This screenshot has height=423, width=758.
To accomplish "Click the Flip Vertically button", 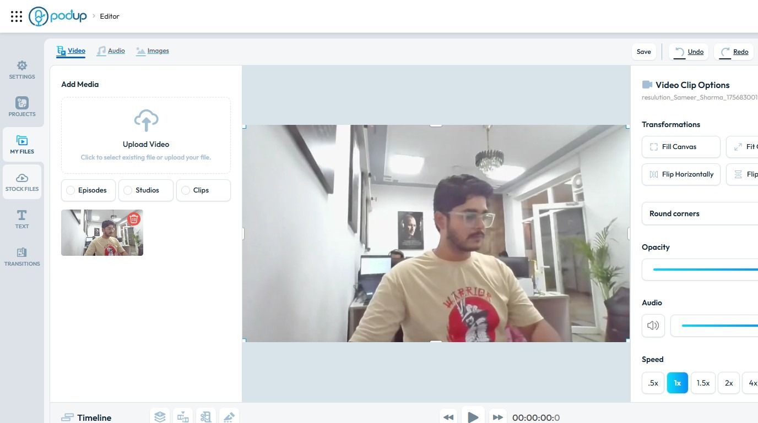I will pos(742,174).
